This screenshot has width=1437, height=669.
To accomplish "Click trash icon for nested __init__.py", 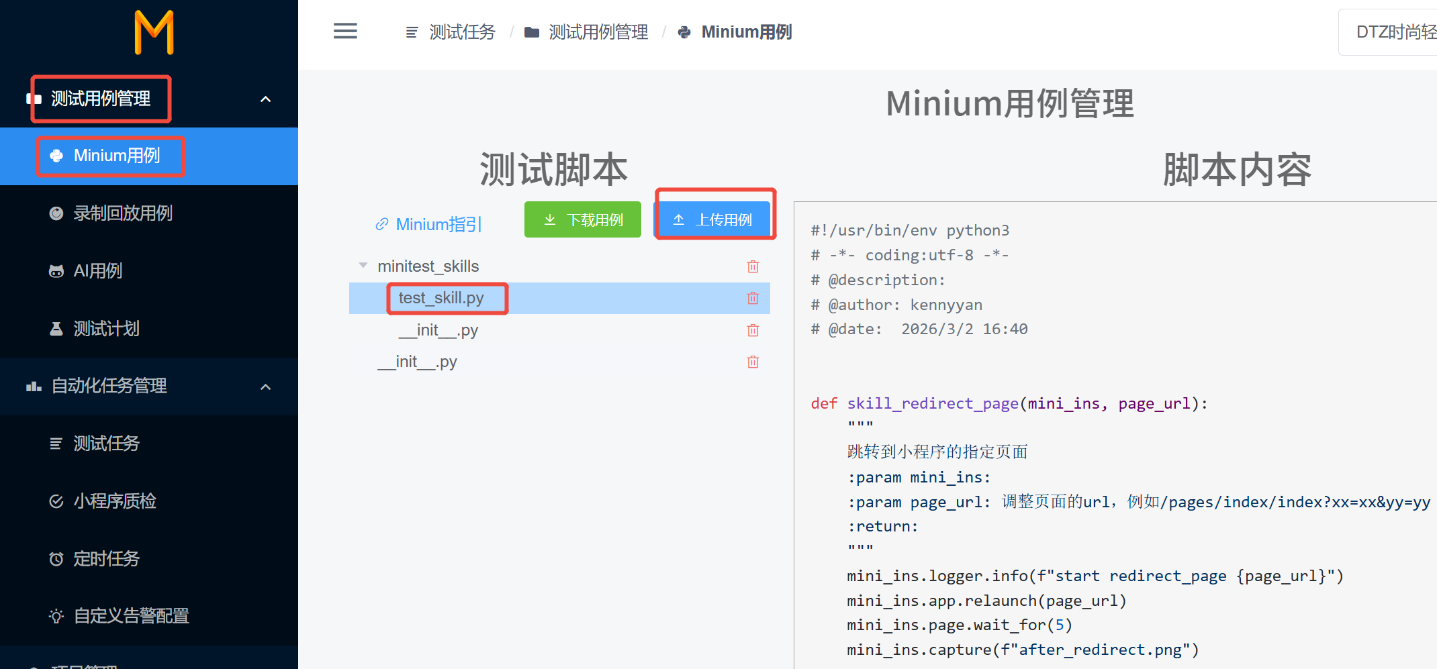I will coord(753,330).
